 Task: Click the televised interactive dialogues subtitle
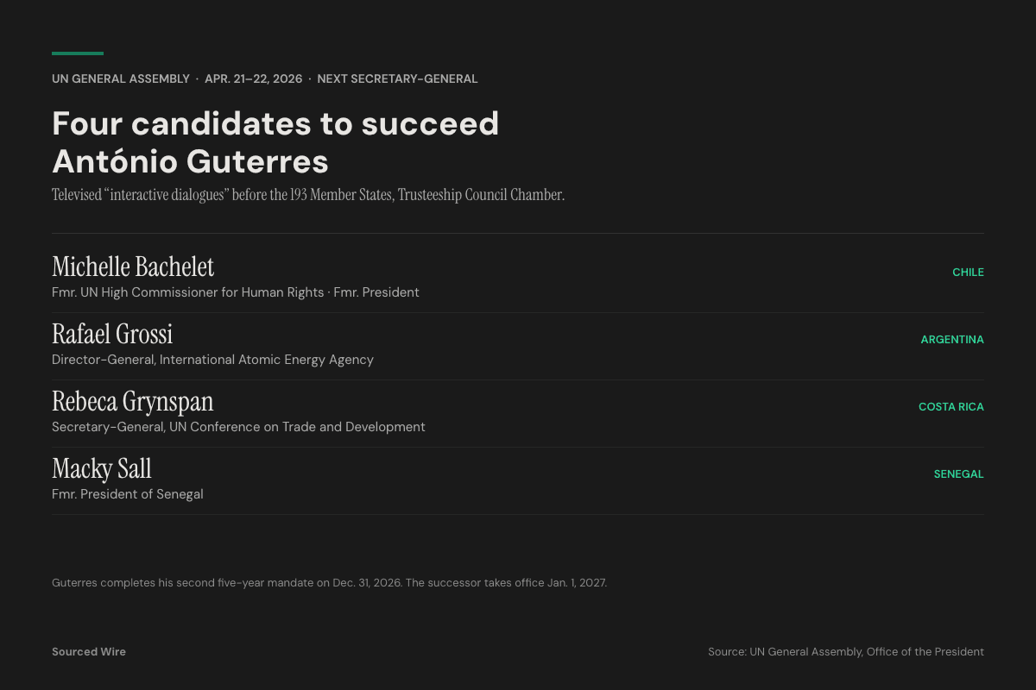pyautogui.click(x=308, y=195)
